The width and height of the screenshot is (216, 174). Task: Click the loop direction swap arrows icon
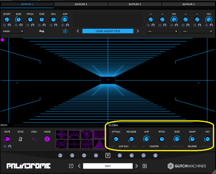(x=42, y=31)
